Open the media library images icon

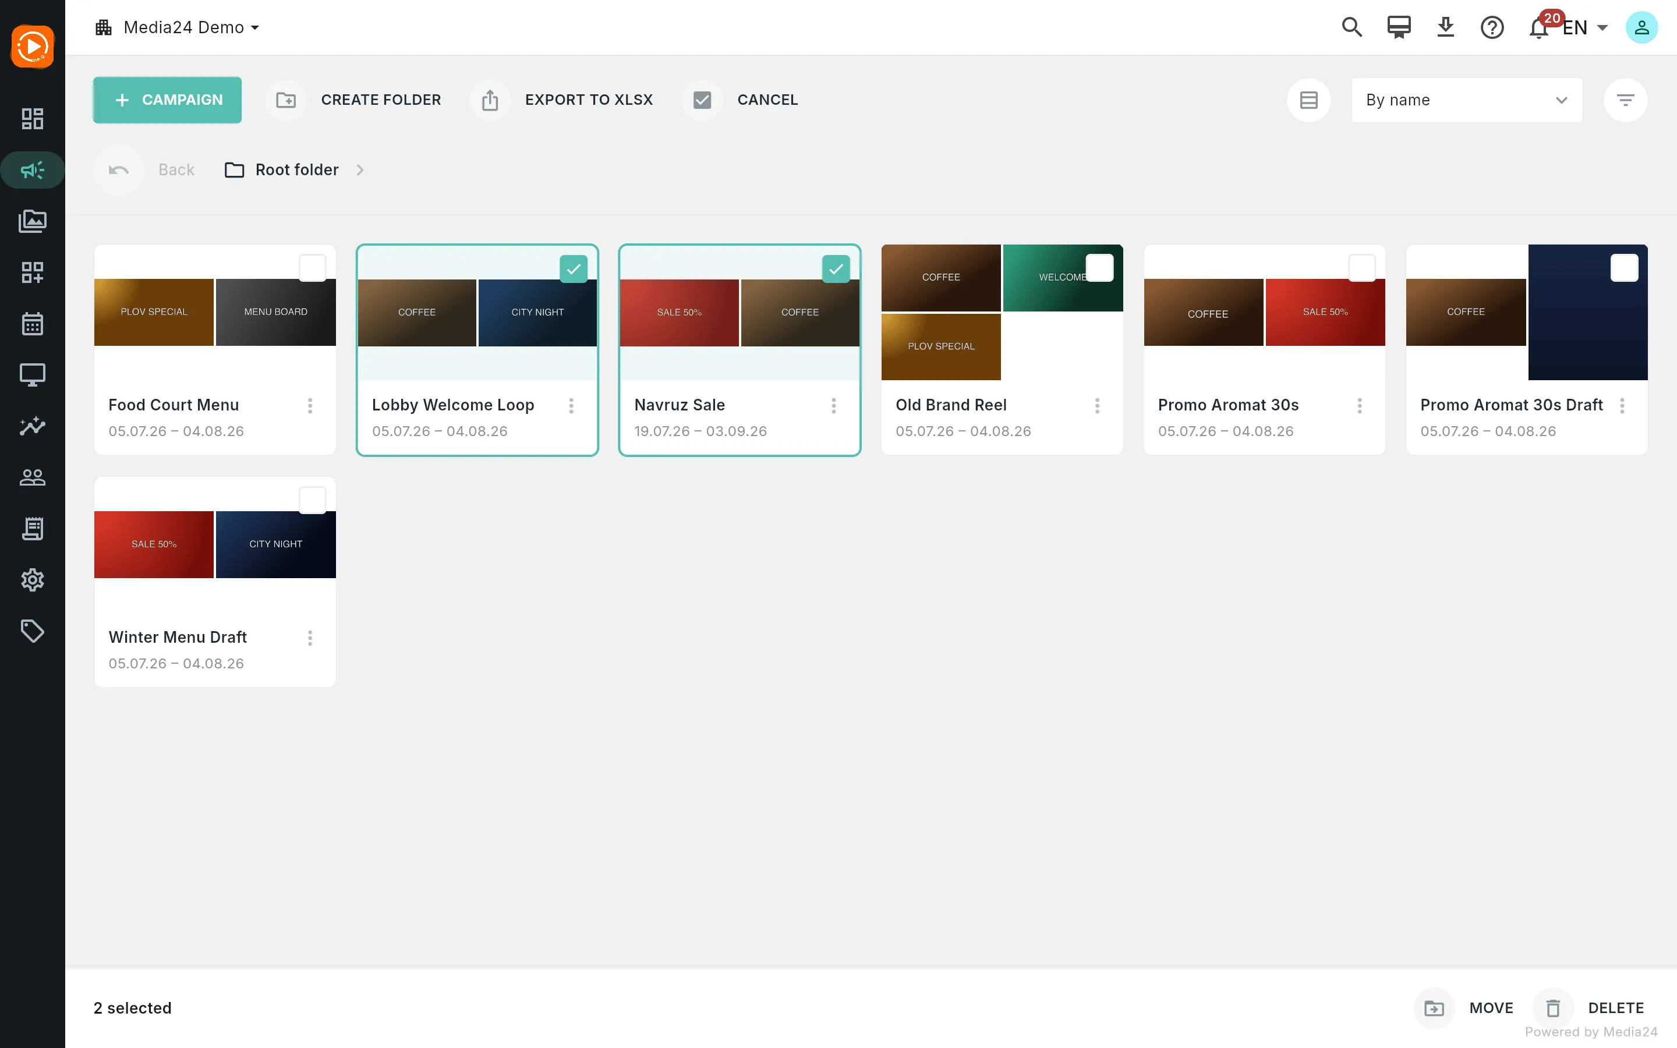coord(33,221)
